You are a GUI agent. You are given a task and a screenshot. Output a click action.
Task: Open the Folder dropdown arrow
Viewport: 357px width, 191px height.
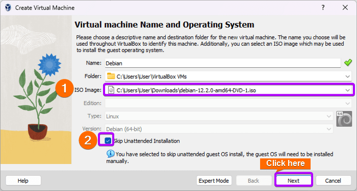[347, 76]
